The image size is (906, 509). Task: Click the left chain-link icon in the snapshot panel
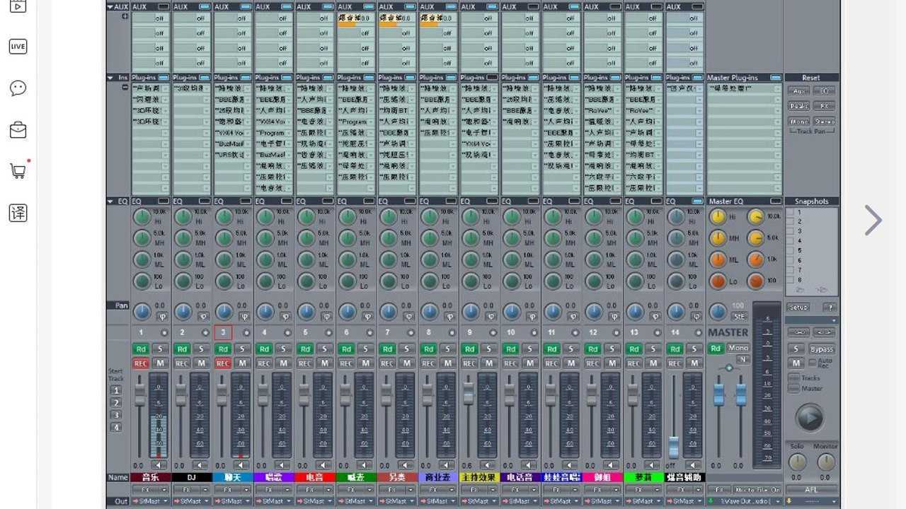[x=798, y=332]
